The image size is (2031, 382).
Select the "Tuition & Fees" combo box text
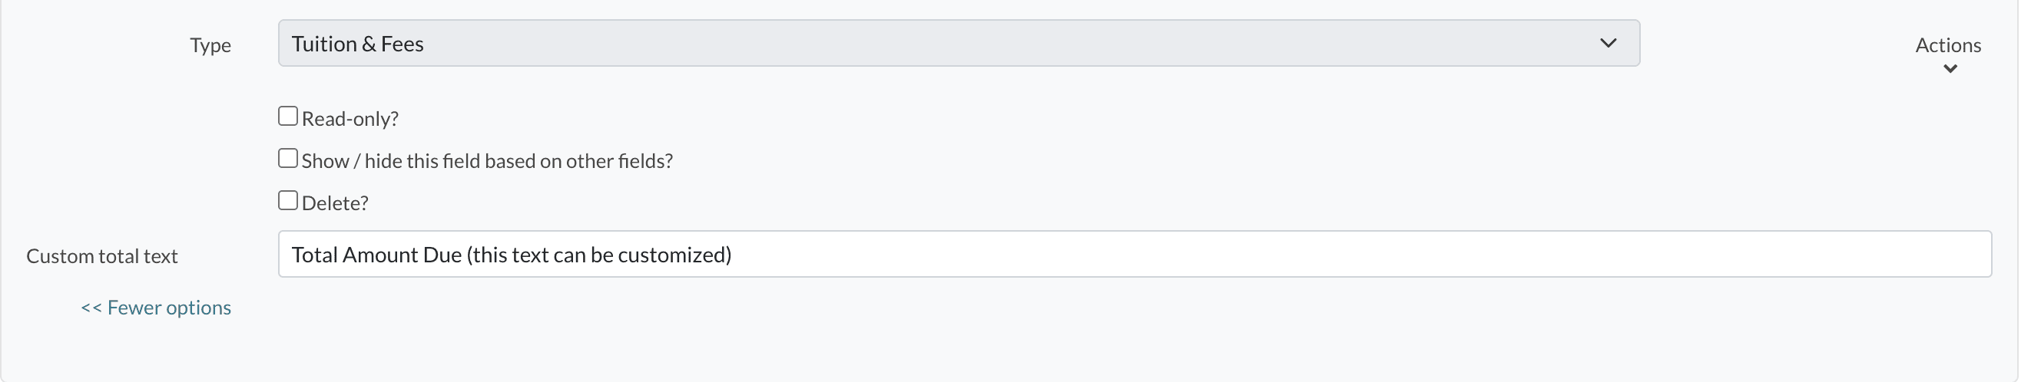point(359,44)
